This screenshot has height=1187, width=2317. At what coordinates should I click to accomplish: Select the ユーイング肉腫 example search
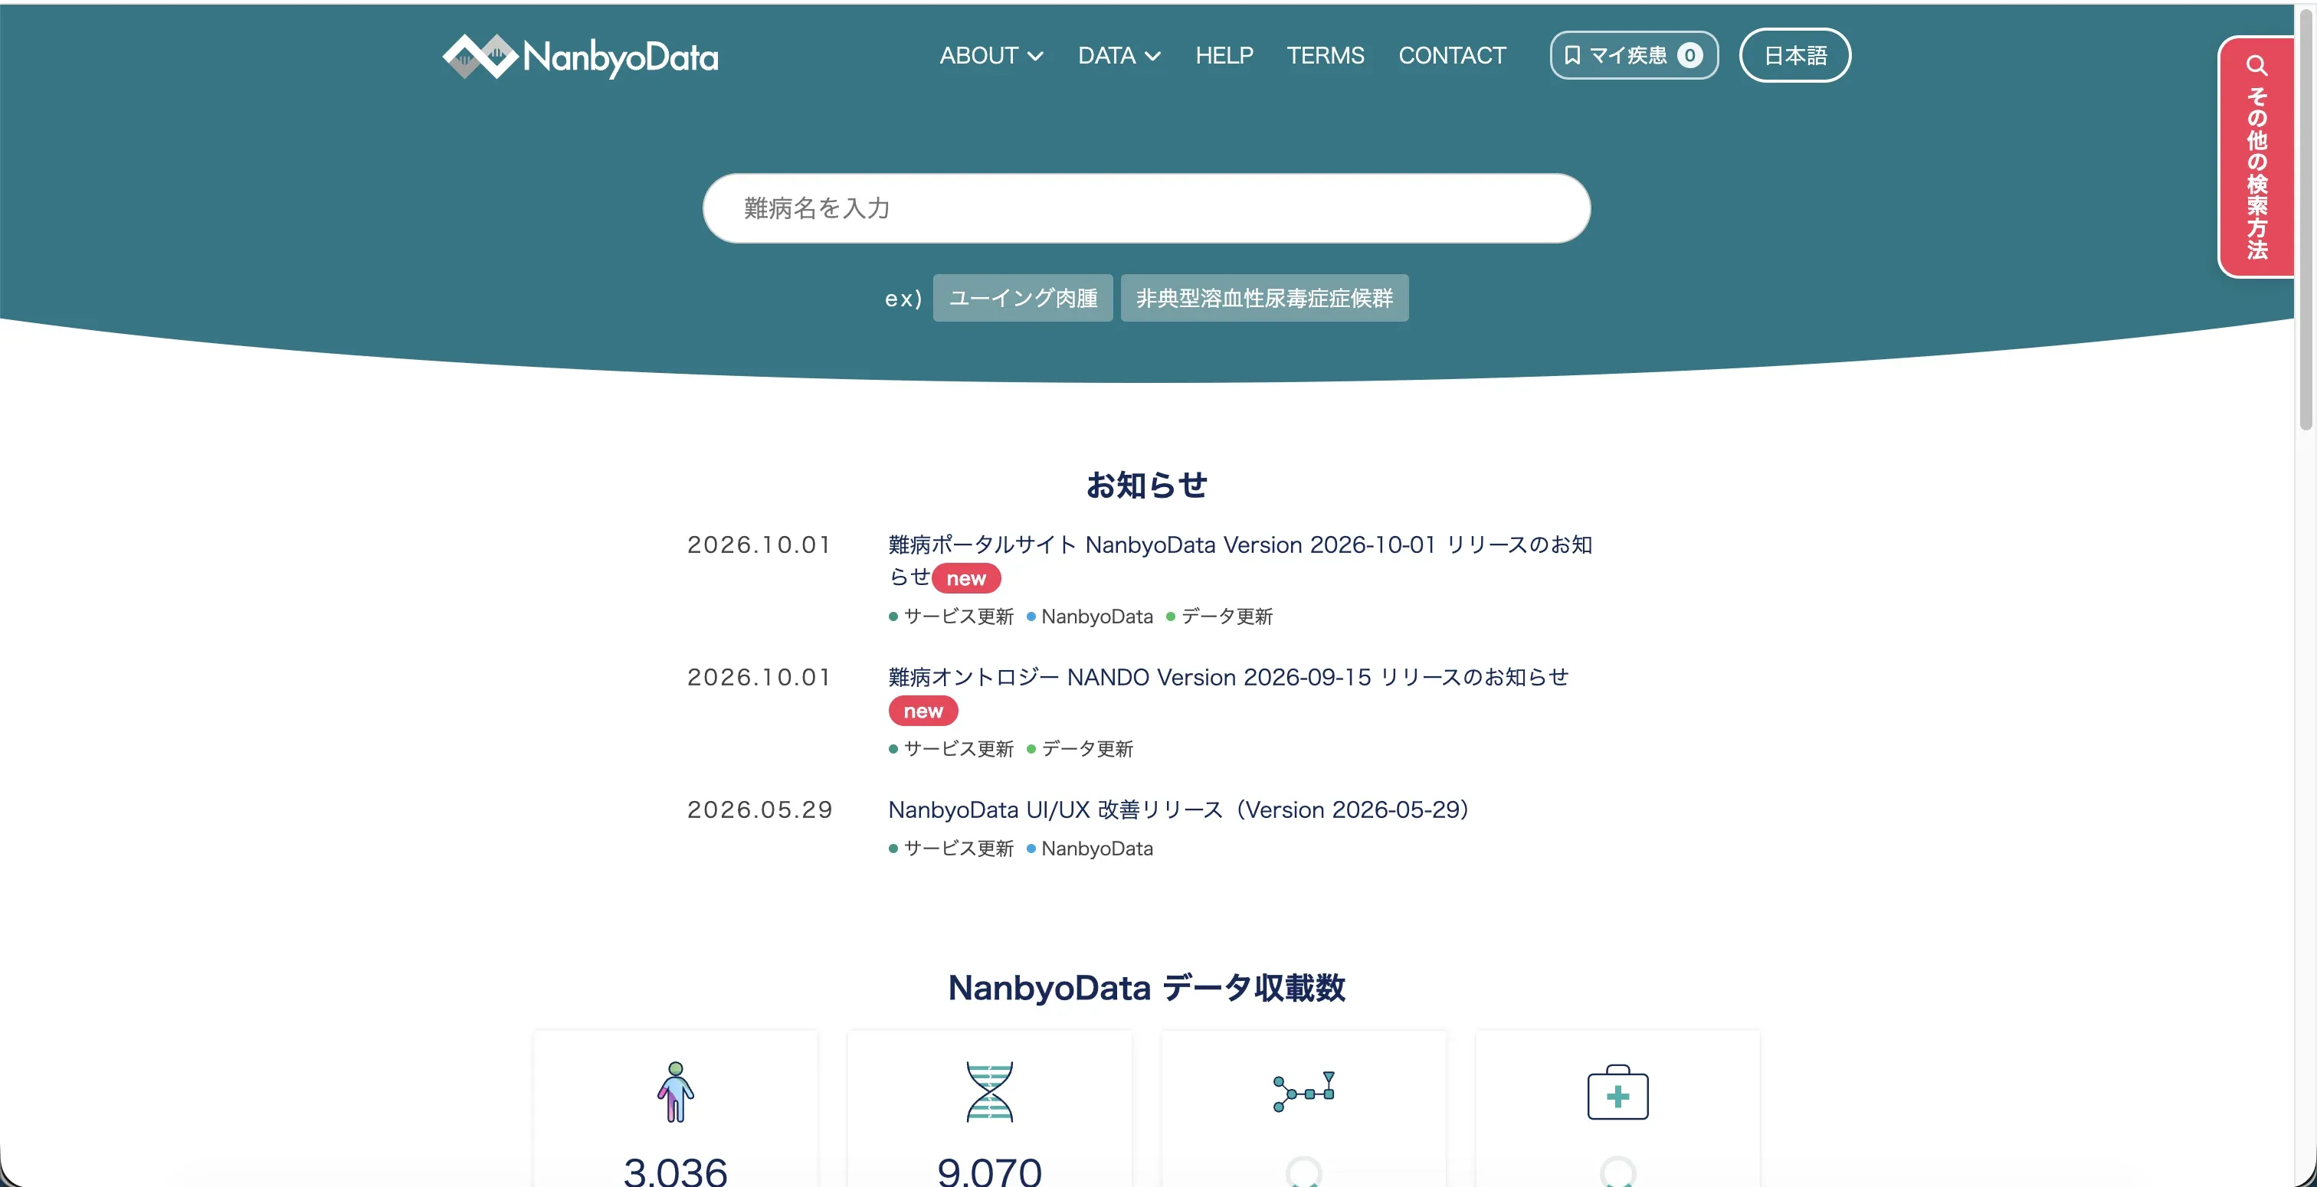coord(1023,298)
